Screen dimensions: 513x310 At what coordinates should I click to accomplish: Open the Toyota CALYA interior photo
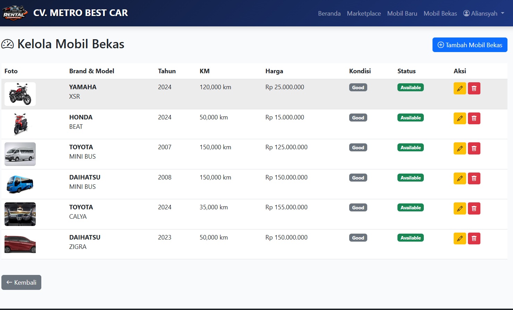tap(20, 214)
